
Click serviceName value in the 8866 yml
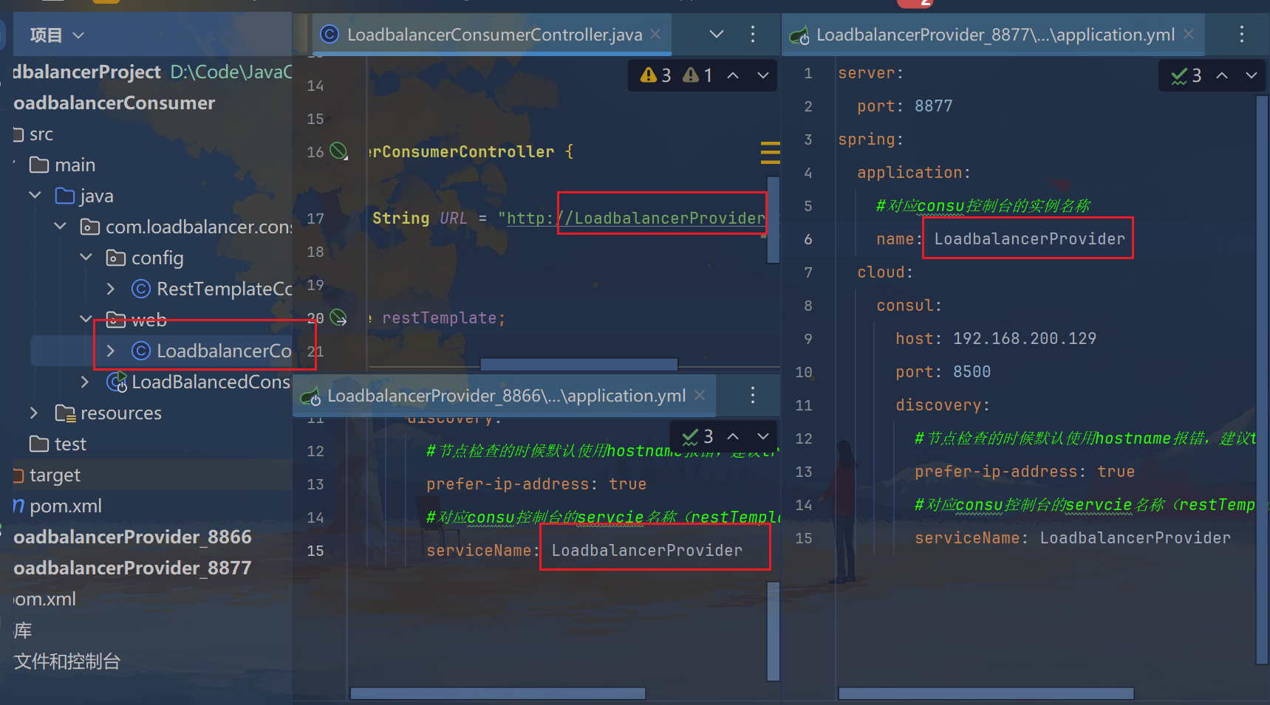point(646,550)
